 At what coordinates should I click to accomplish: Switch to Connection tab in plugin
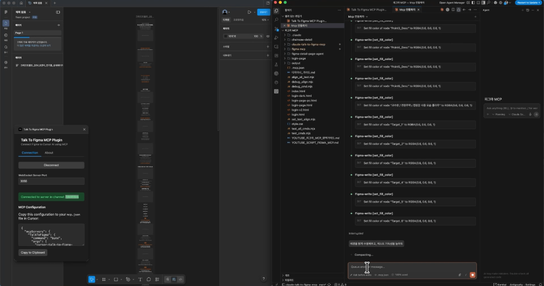coord(30,153)
